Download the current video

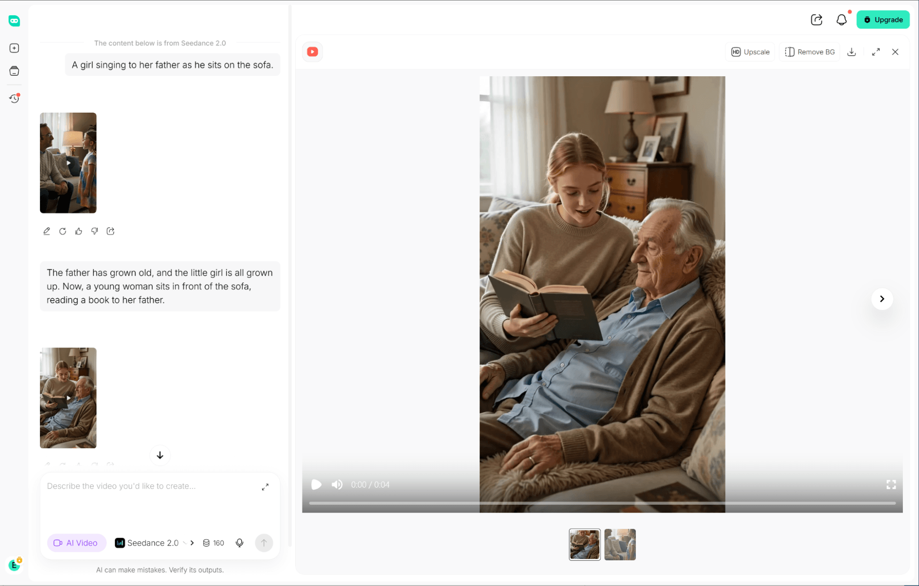[x=851, y=52]
